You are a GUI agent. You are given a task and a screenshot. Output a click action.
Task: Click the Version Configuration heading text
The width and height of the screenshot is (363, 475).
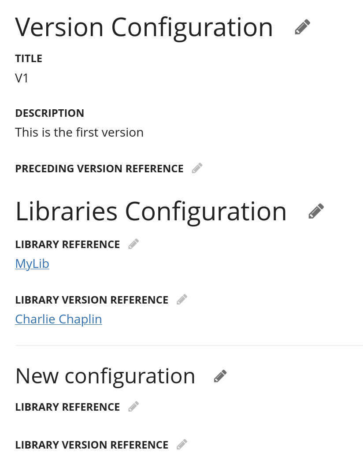click(144, 27)
